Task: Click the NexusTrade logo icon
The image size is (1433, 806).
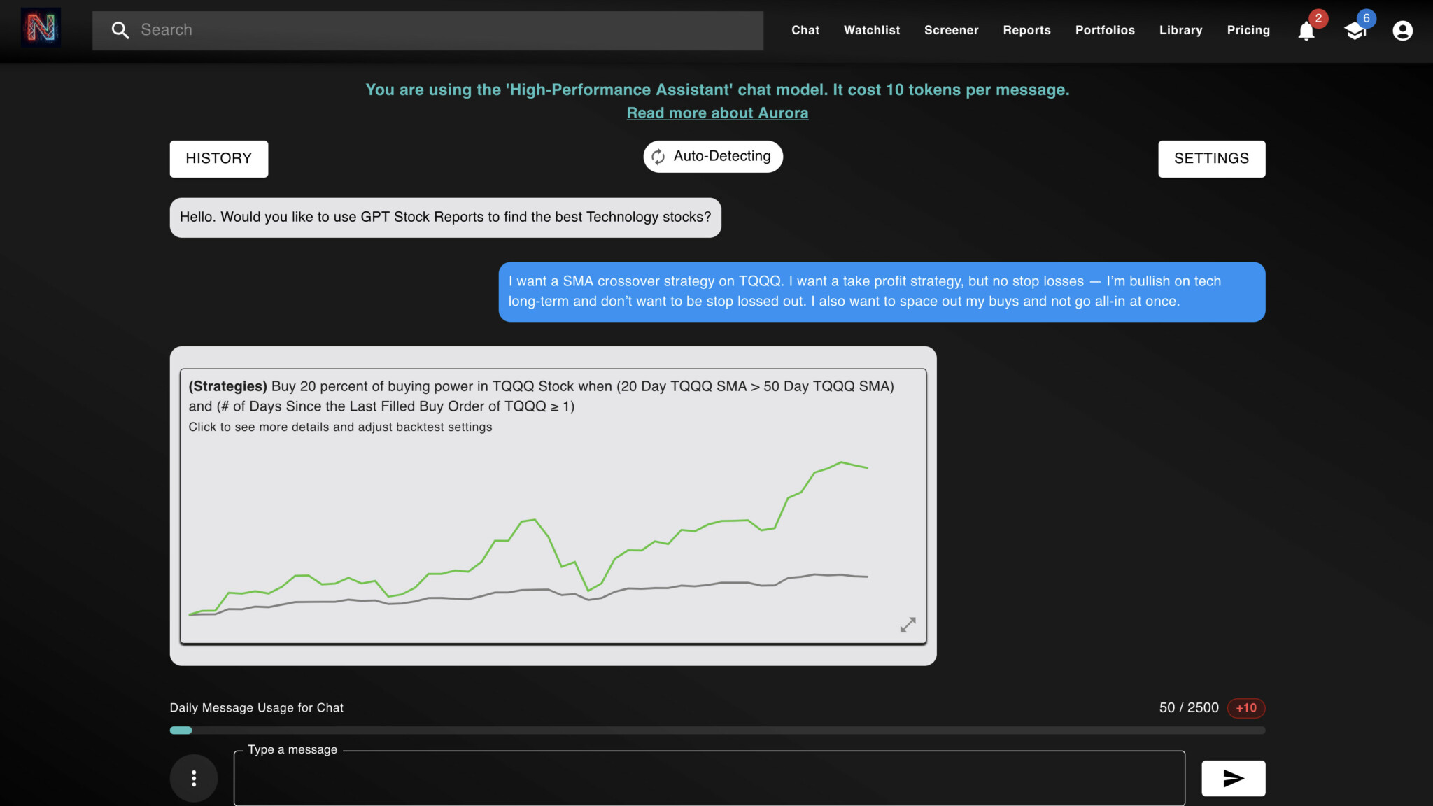Action: (x=41, y=28)
